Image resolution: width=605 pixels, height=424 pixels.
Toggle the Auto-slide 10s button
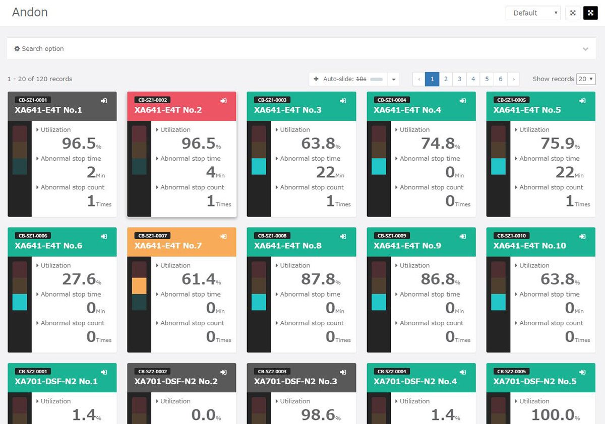348,79
